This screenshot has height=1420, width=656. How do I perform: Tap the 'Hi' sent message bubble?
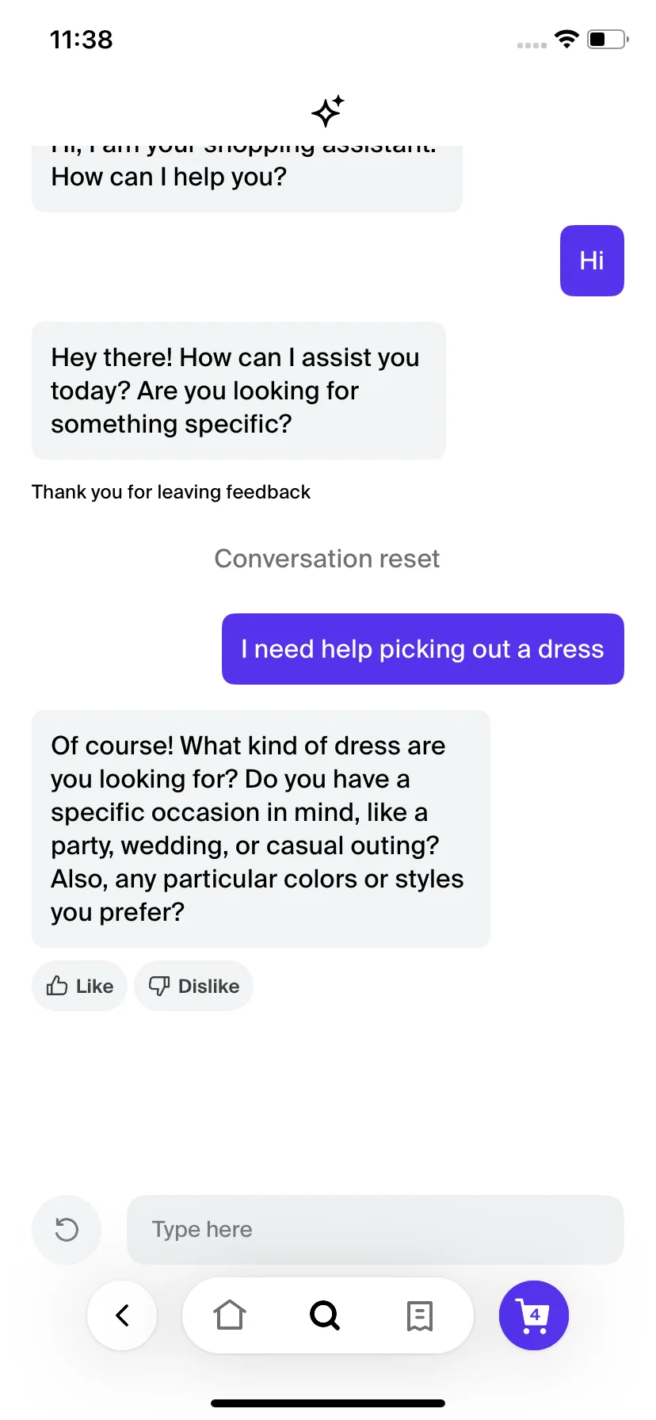tap(592, 261)
